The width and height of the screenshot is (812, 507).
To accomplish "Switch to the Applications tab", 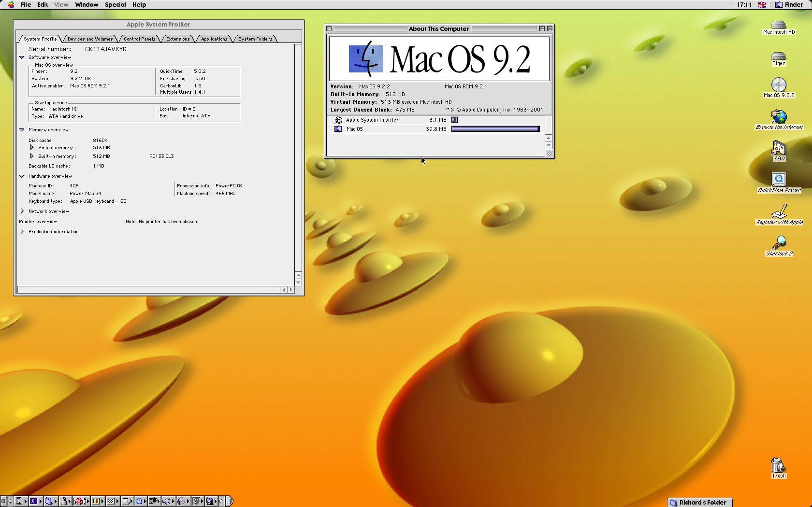I will (214, 39).
